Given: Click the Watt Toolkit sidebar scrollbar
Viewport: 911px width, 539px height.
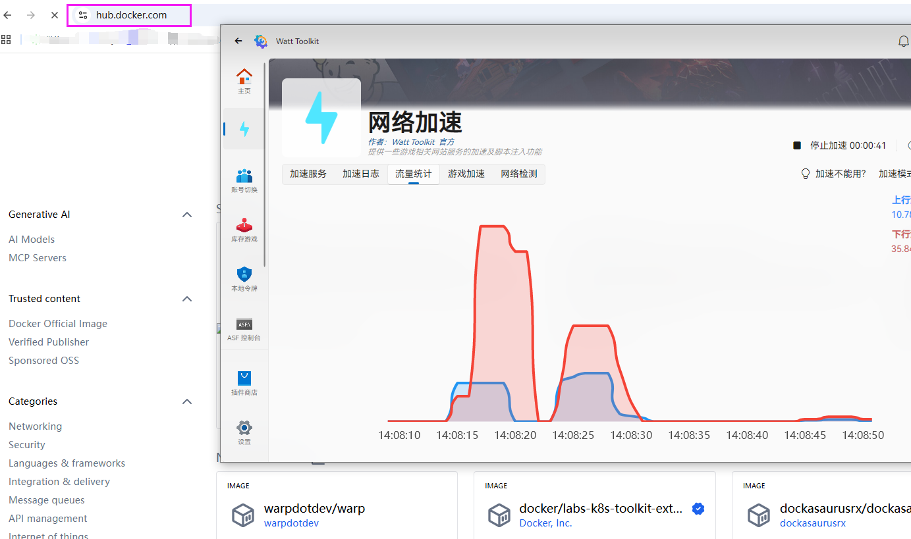Looking at the screenshot, I should (x=265, y=165).
